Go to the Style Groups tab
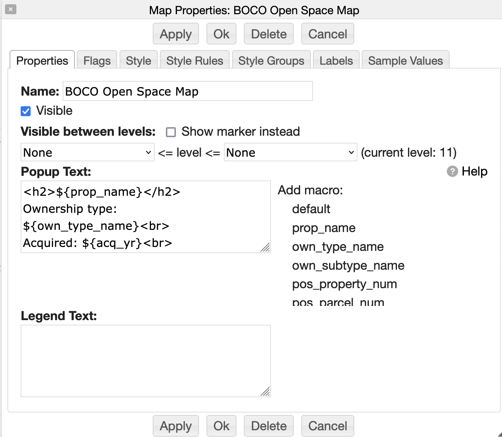The width and height of the screenshot is (502, 437). pyautogui.click(x=271, y=61)
